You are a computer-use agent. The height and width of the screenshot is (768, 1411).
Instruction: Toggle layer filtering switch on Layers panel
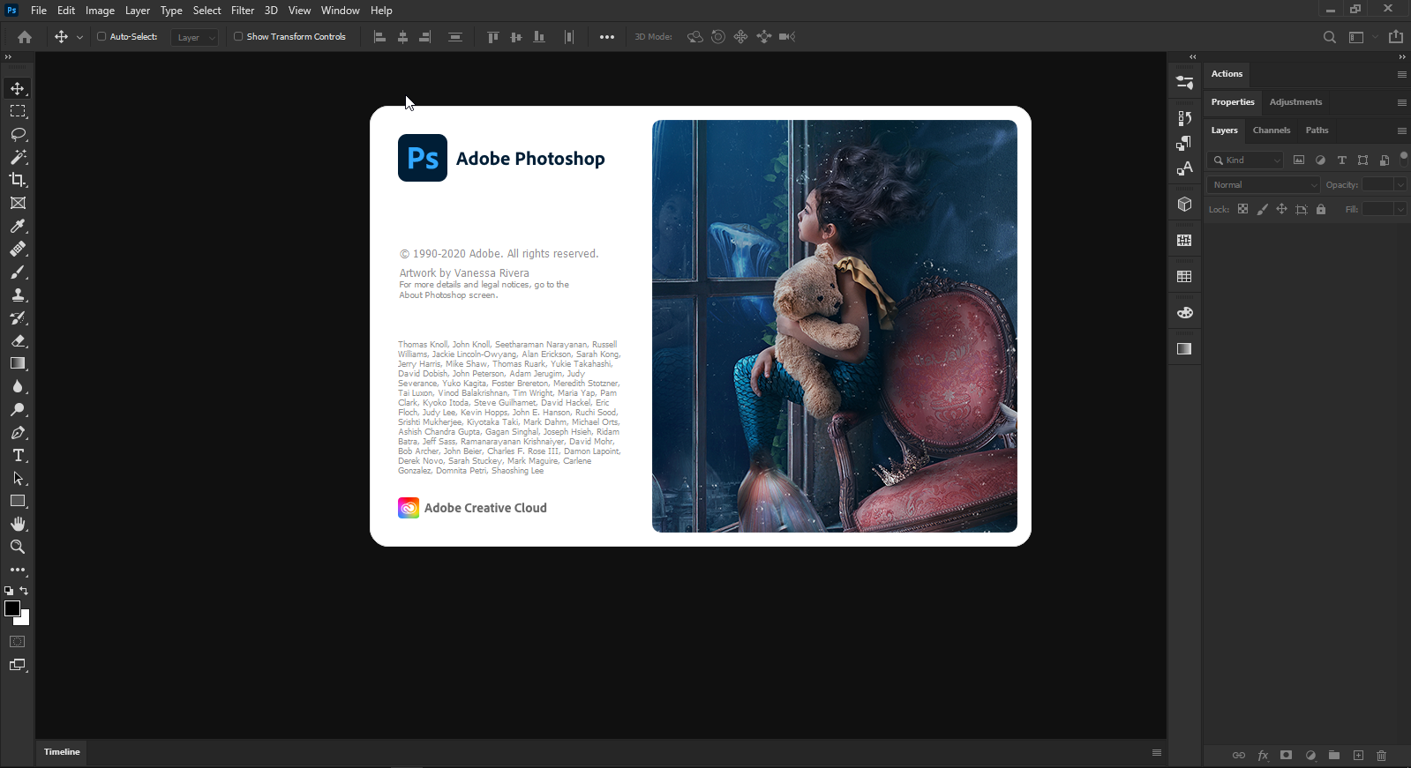pyautogui.click(x=1404, y=158)
